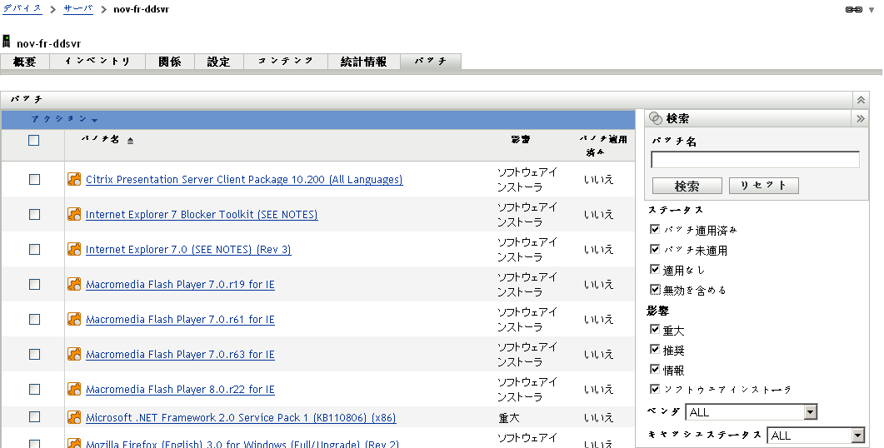
Task: Open the dropdown arrow beside link icon
Action: click(x=872, y=10)
